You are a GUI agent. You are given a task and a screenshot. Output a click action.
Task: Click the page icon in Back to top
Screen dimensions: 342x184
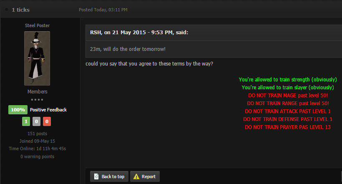tap(96, 176)
